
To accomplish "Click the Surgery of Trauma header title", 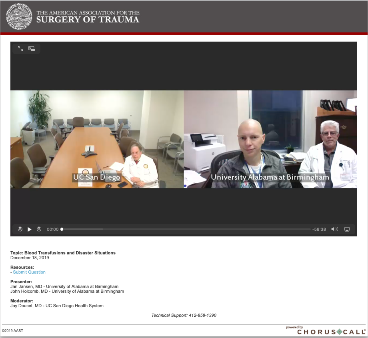I will pyautogui.click(x=88, y=17).
